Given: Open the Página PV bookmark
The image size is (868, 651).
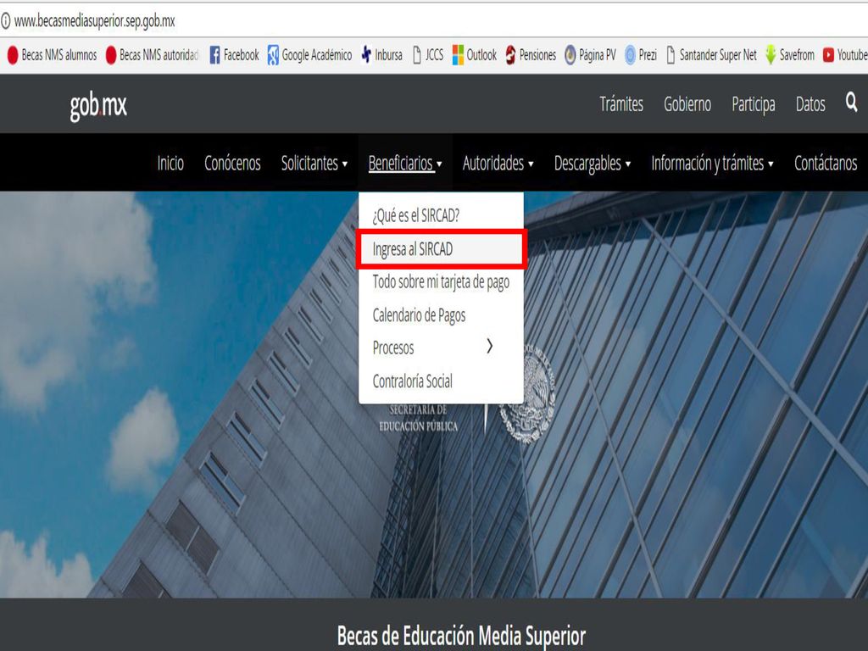Looking at the screenshot, I should (x=590, y=55).
